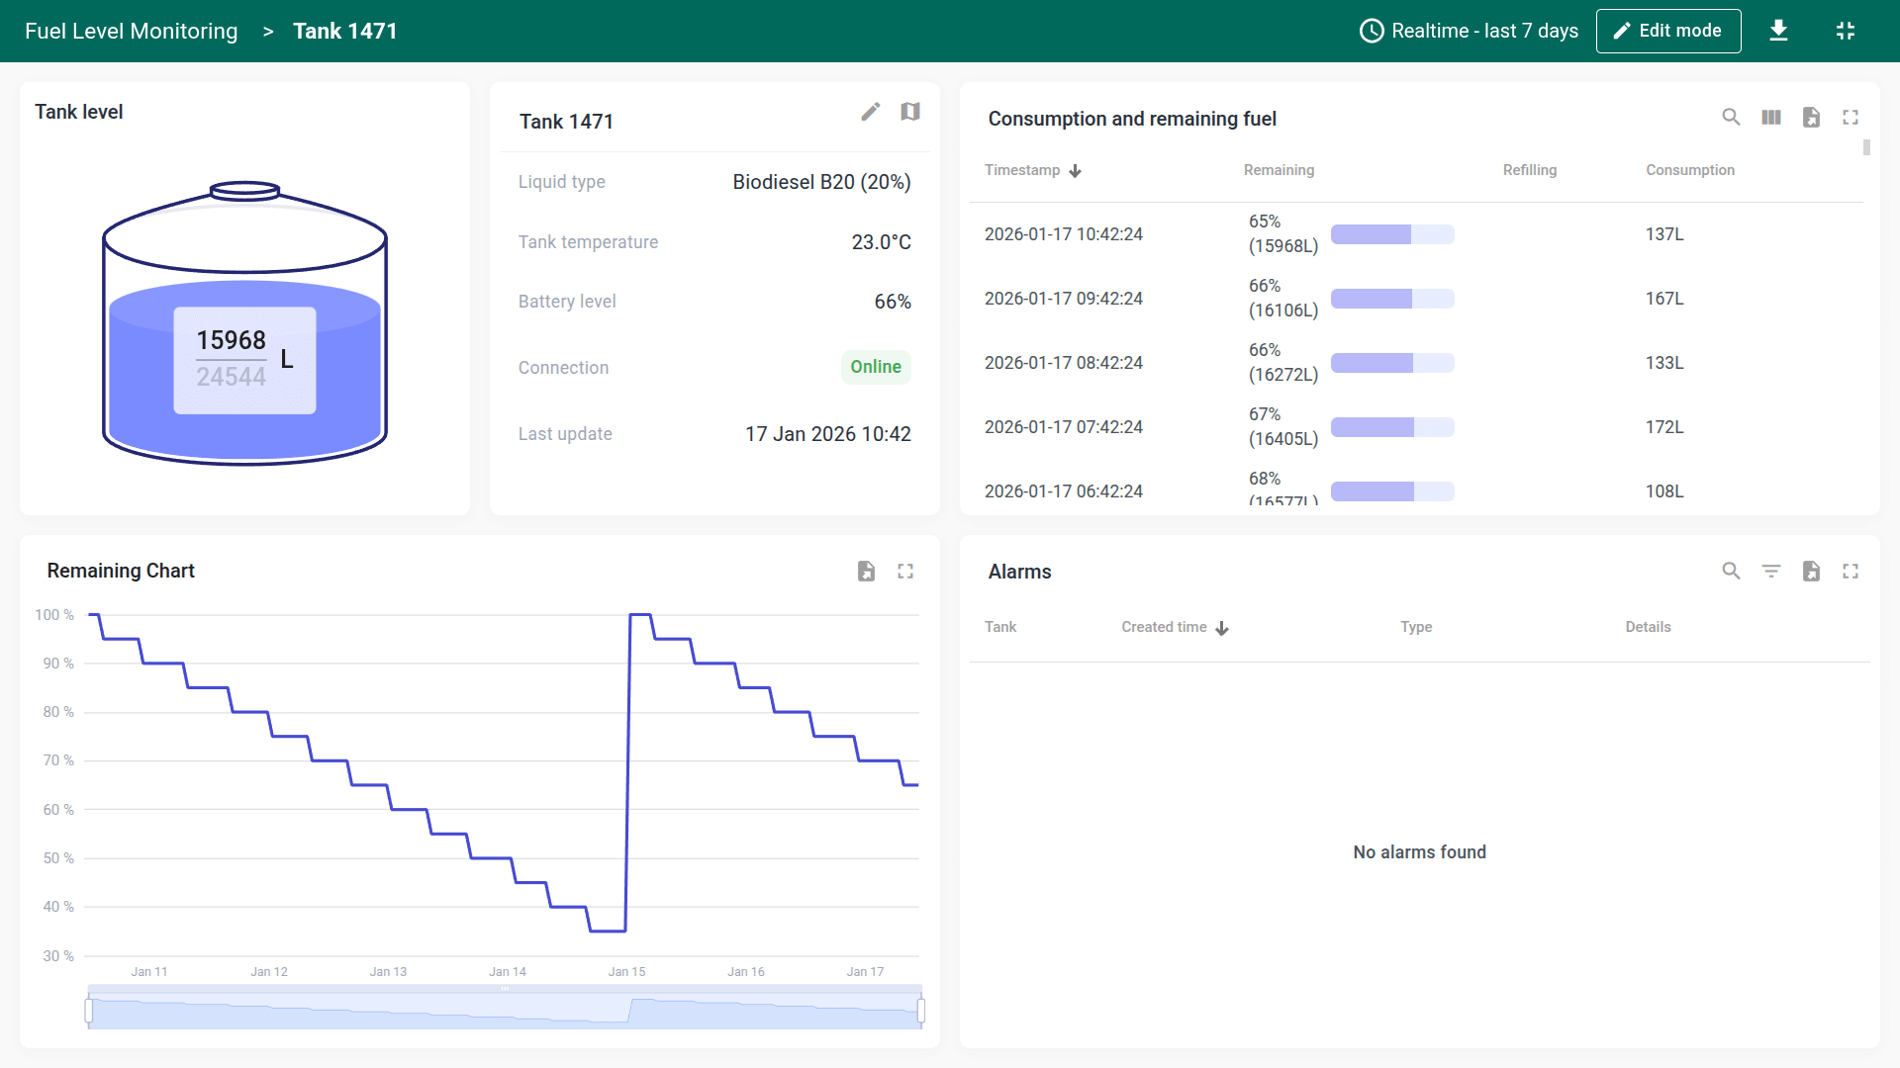Screen dimensions: 1900x1068
Task: Expand consumption widget to fullscreen
Action: pos(1851,118)
